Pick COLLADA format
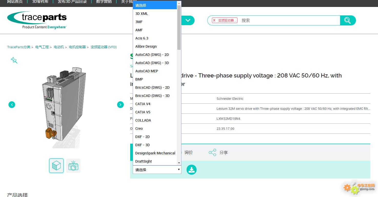 click(155, 120)
